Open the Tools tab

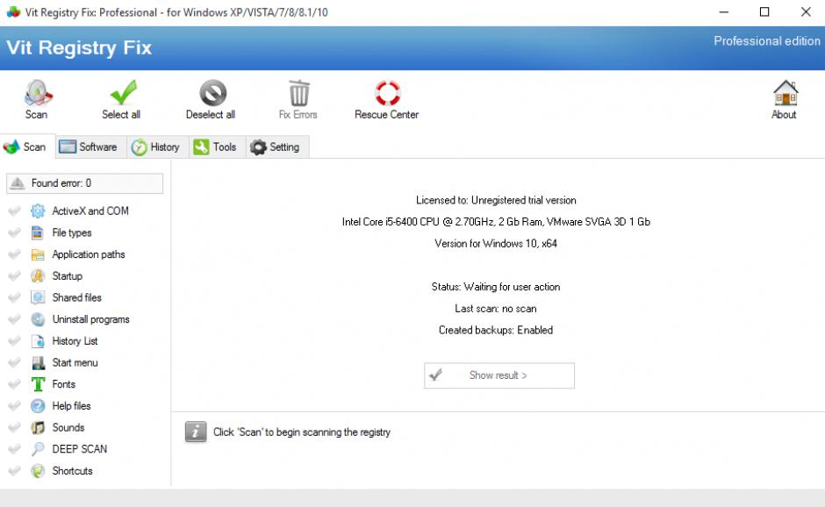tap(217, 146)
